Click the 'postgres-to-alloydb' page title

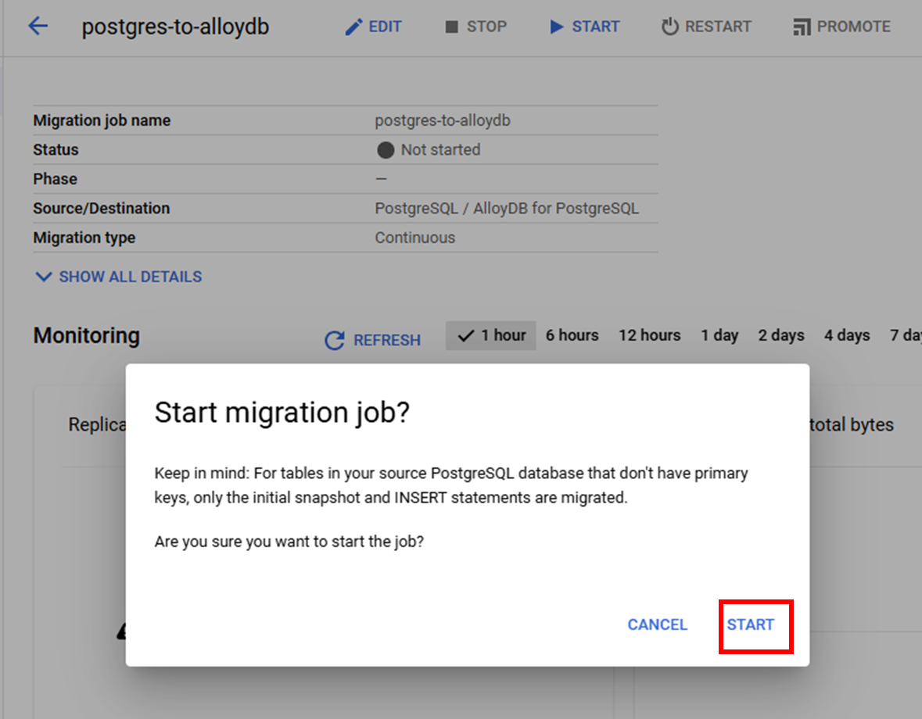pyautogui.click(x=175, y=27)
